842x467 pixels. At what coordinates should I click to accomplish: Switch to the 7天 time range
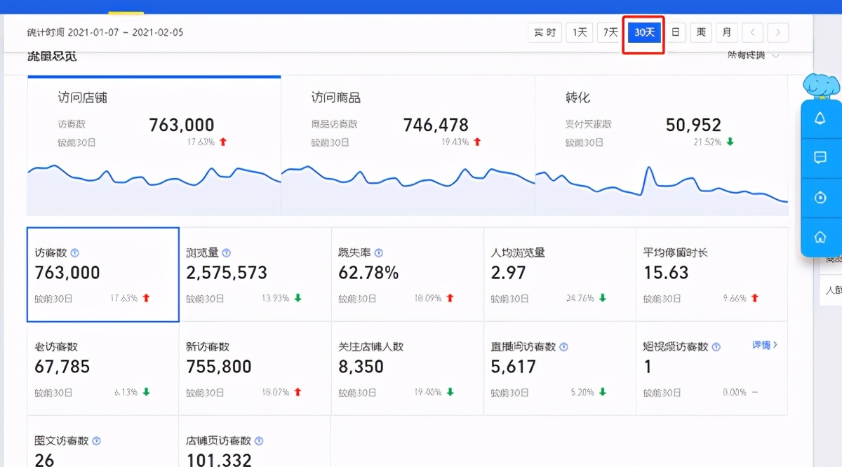click(x=610, y=32)
